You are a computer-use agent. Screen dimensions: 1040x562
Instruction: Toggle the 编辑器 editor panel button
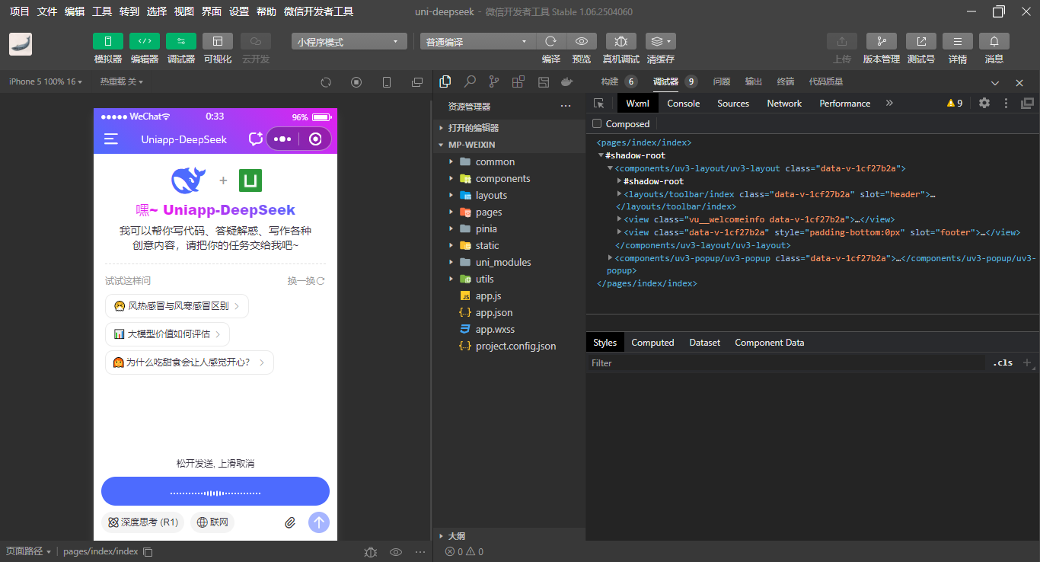click(144, 41)
